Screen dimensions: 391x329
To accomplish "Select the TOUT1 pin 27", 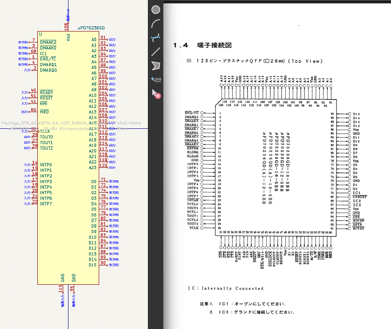I will tap(34, 142).
